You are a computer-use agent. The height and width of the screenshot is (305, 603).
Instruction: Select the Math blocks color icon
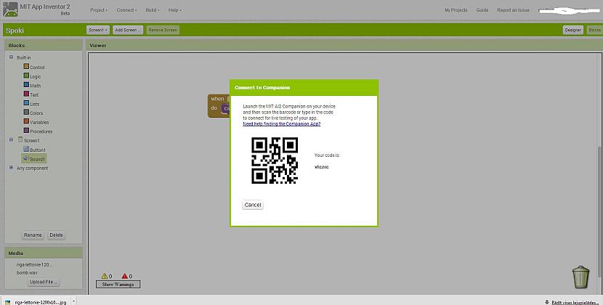tap(26, 85)
